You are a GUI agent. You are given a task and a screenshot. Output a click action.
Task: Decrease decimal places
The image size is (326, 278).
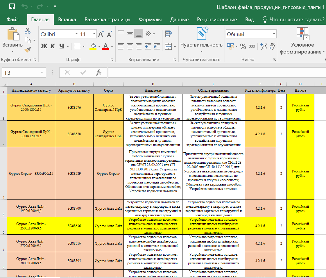(x=272, y=46)
